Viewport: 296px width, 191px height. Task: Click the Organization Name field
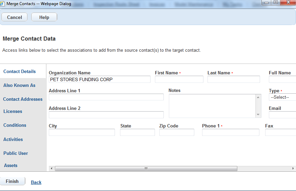click(x=99, y=79)
